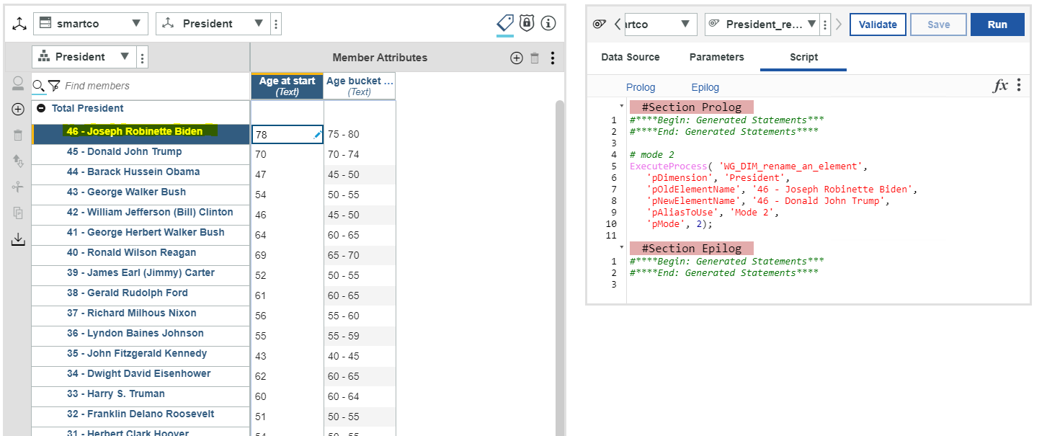Open the President hierarchy dropdown below toolbar
The image size is (1047, 436).
(x=84, y=58)
